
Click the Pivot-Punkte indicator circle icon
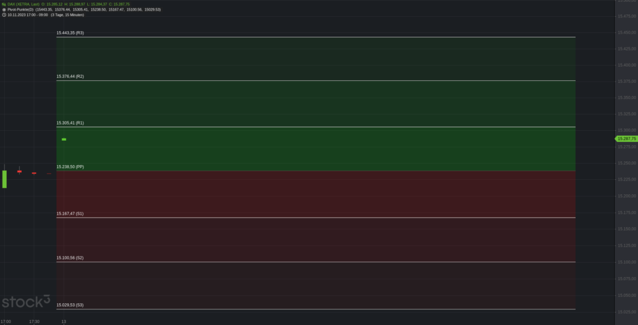click(4, 9)
